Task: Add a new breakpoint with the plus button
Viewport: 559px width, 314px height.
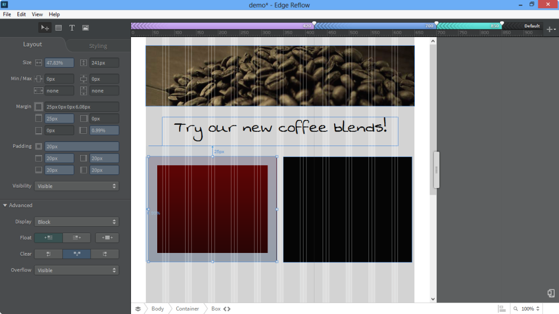Action: [x=551, y=29]
